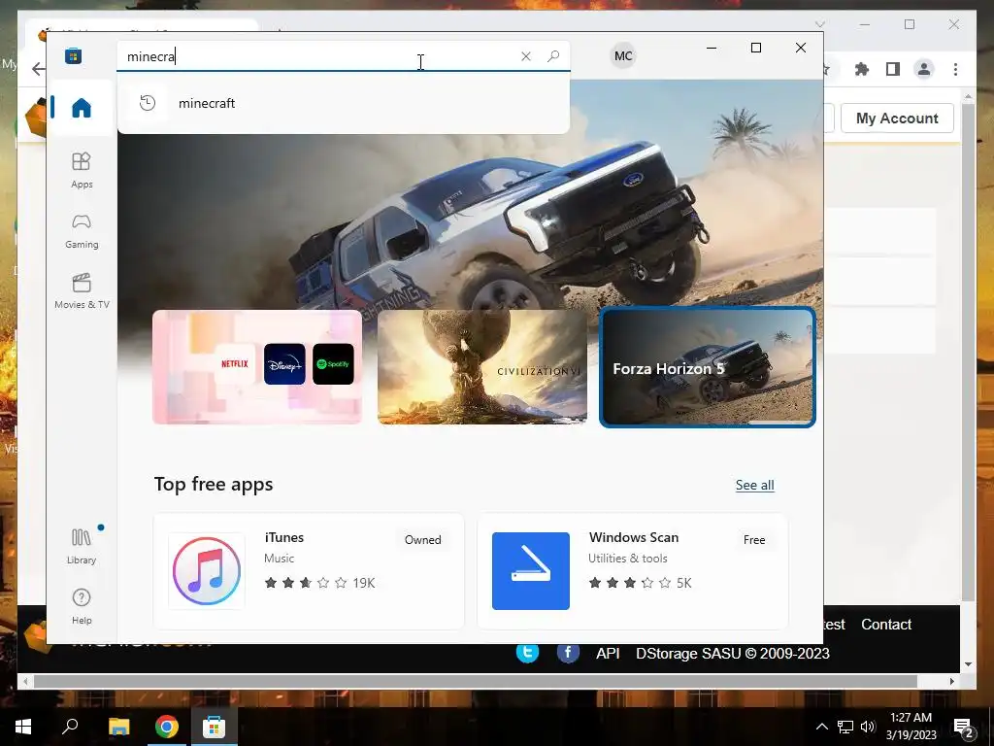Click the Free badge on Windows Scan
This screenshot has width=994, height=746.
(753, 540)
